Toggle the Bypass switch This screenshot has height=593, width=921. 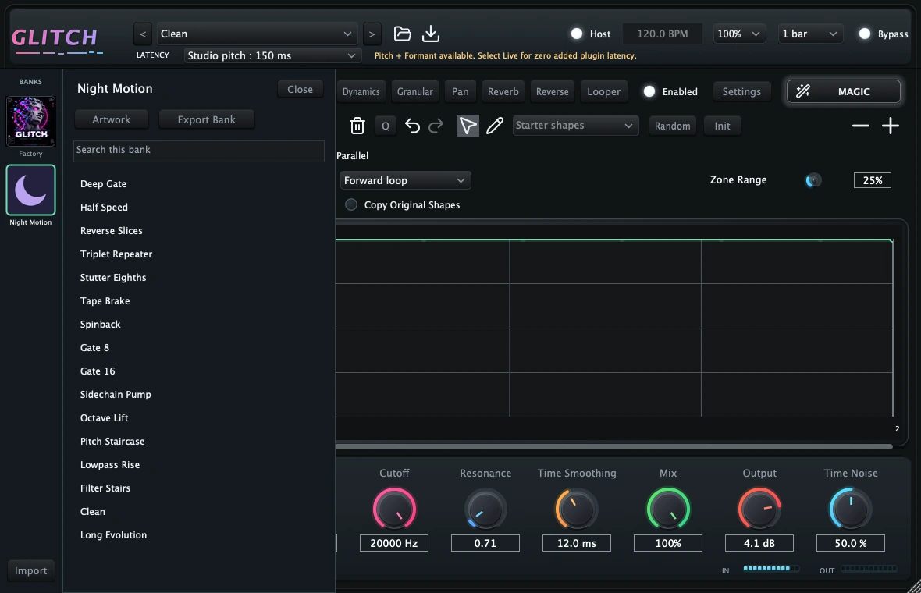(865, 34)
